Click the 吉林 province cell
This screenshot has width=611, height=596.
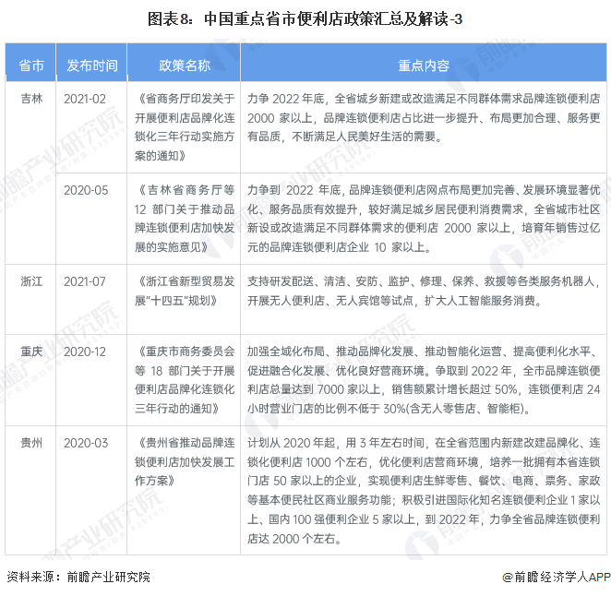(x=31, y=99)
